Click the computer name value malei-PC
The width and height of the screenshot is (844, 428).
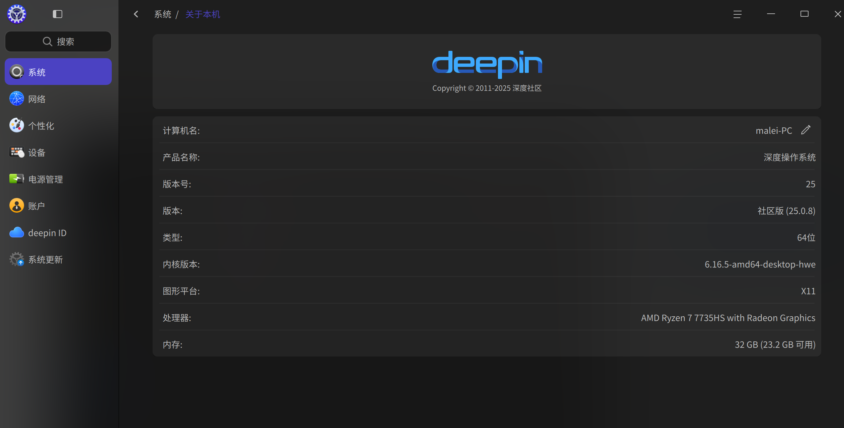(774, 130)
